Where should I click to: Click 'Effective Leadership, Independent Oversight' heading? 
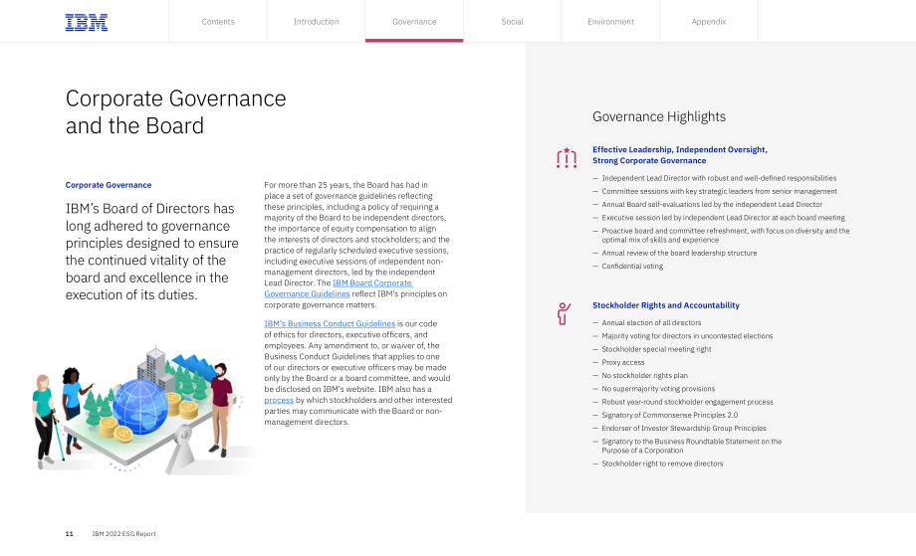680,155
